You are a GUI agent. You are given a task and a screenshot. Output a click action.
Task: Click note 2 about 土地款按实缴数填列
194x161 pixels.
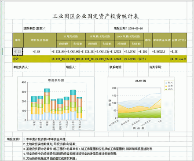click(x=50, y=144)
